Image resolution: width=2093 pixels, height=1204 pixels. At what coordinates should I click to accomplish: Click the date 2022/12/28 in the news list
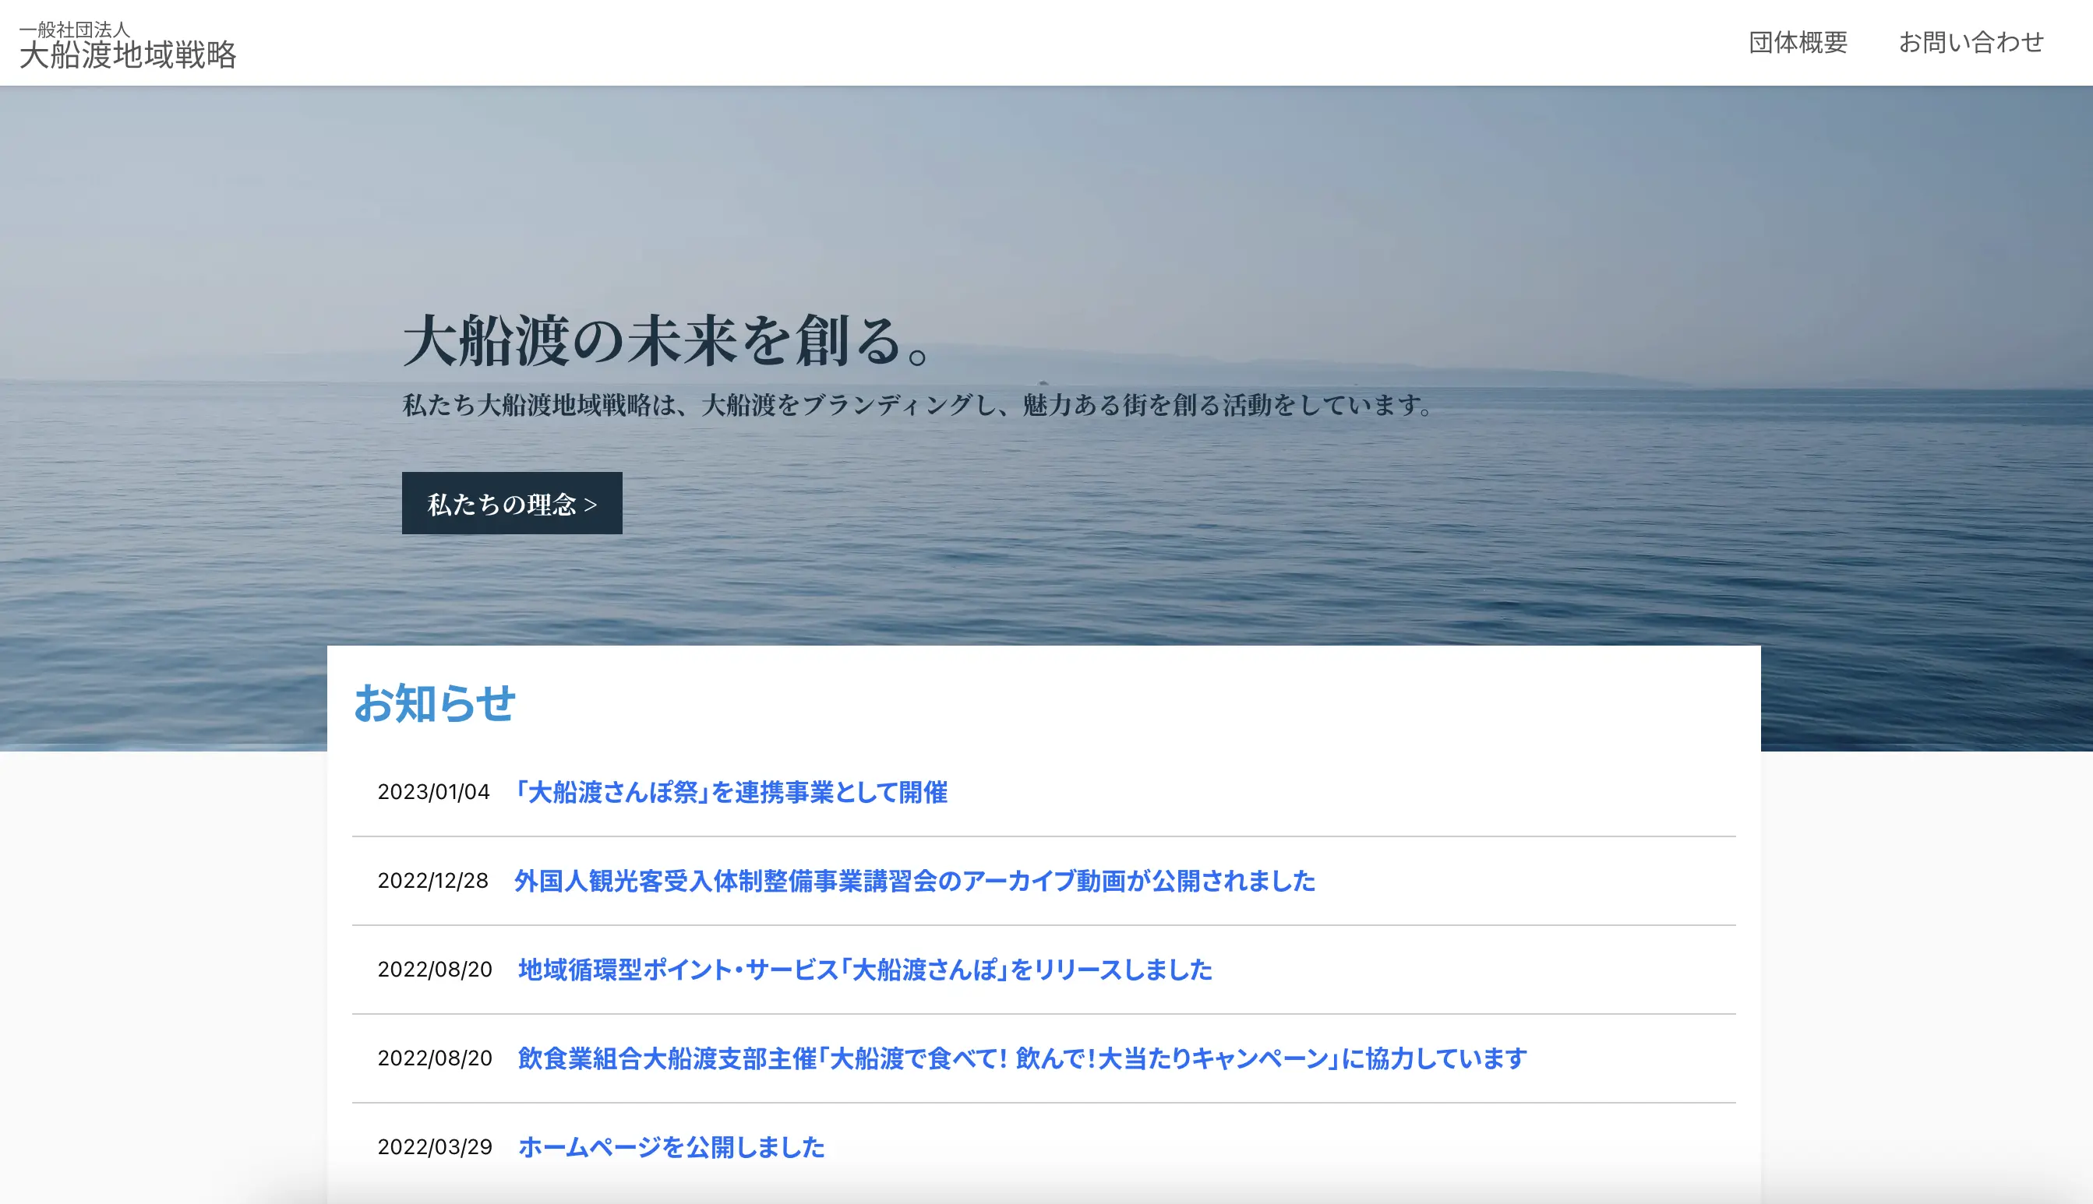pyautogui.click(x=434, y=882)
